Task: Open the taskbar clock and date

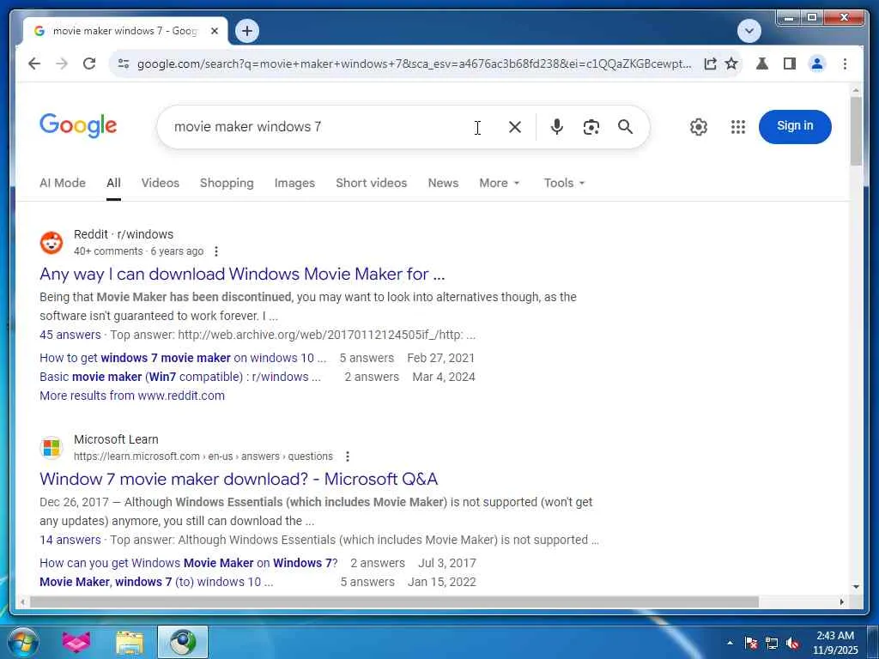Action: (x=835, y=643)
